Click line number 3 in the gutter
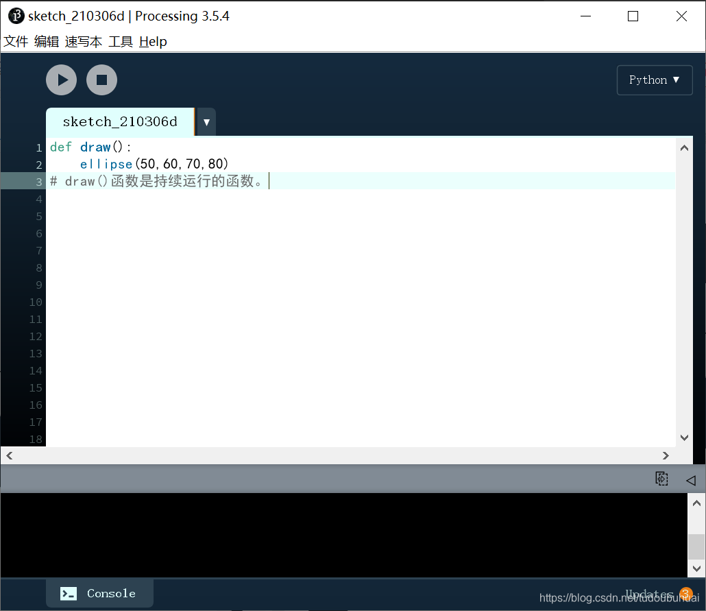This screenshot has width=706, height=611. point(38,181)
